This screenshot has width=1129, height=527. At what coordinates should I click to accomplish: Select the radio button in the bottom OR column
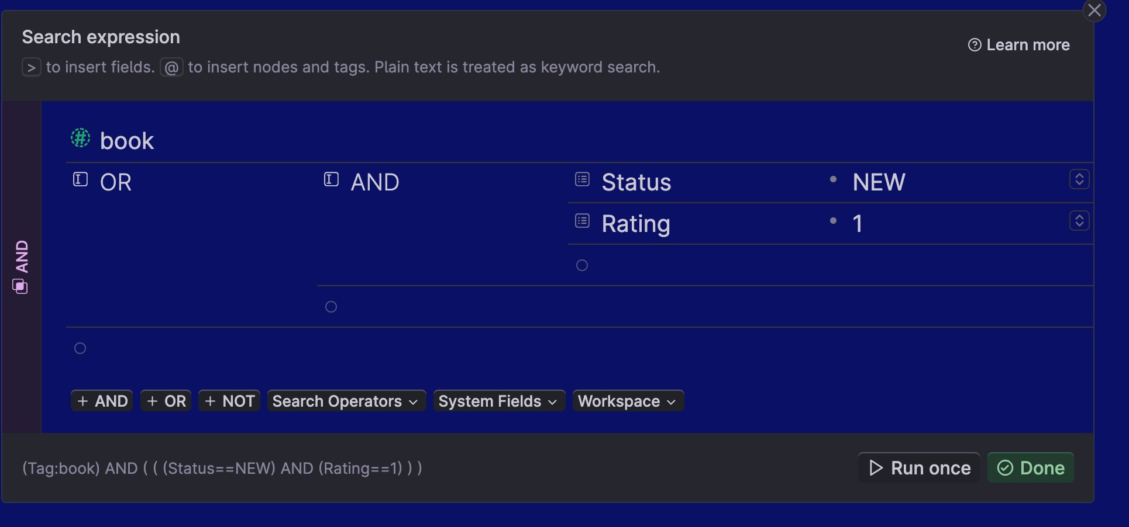[80, 348]
